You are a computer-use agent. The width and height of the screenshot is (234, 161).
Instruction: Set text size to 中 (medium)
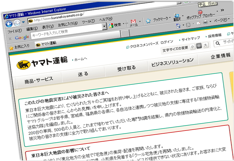[199, 46]
